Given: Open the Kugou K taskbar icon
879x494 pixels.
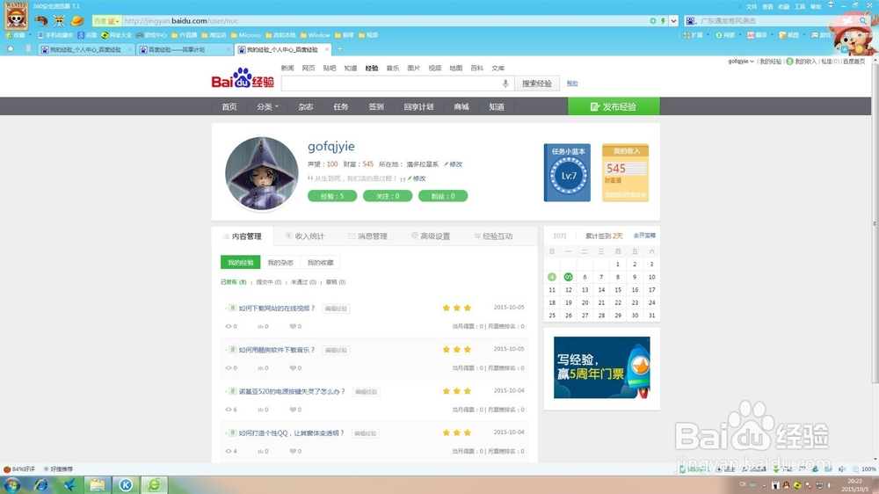Looking at the screenshot, I should point(126,485).
